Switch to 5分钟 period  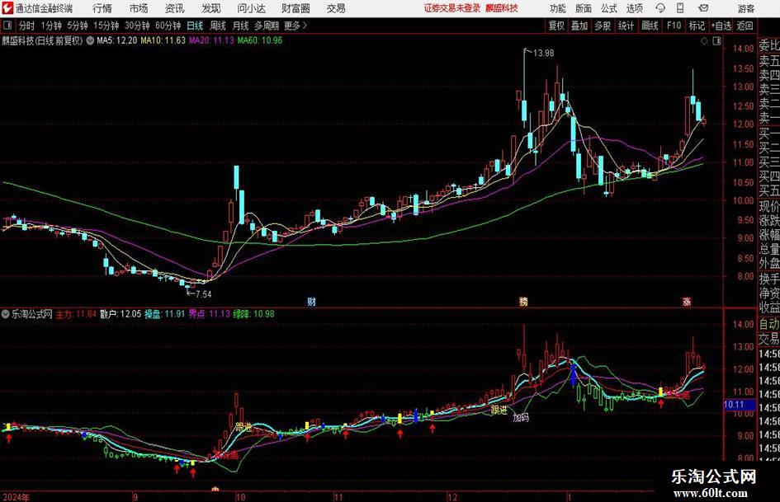click(77, 26)
